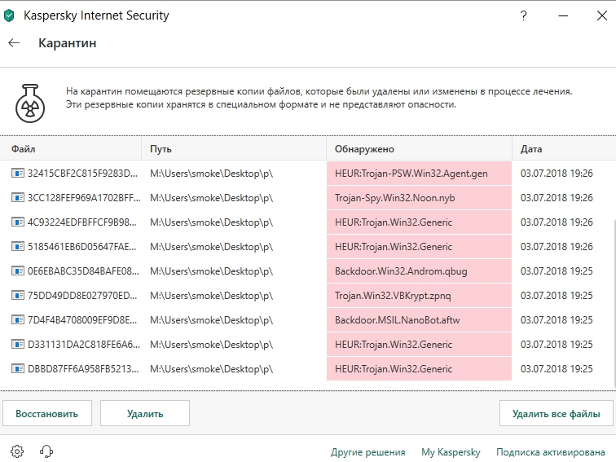Open support via the headset icon
The width and height of the screenshot is (616, 462).
(46, 451)
